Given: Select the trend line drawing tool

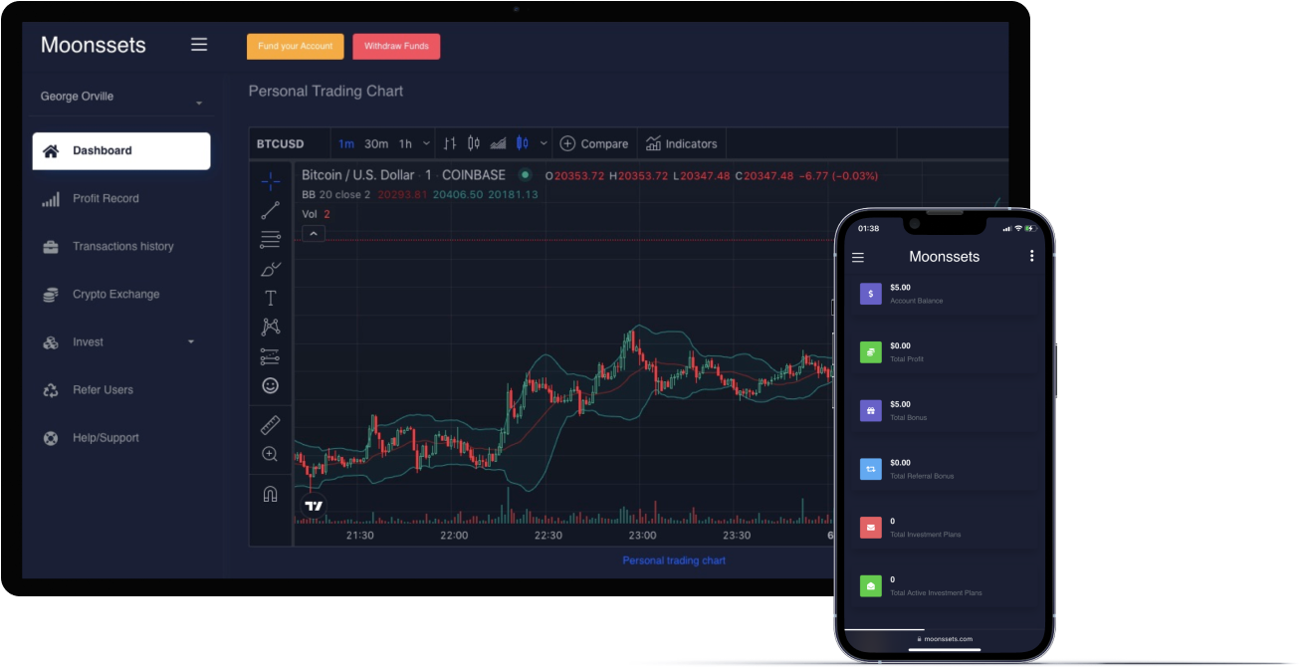Looking at the screenshot, I should click(270, 210).
